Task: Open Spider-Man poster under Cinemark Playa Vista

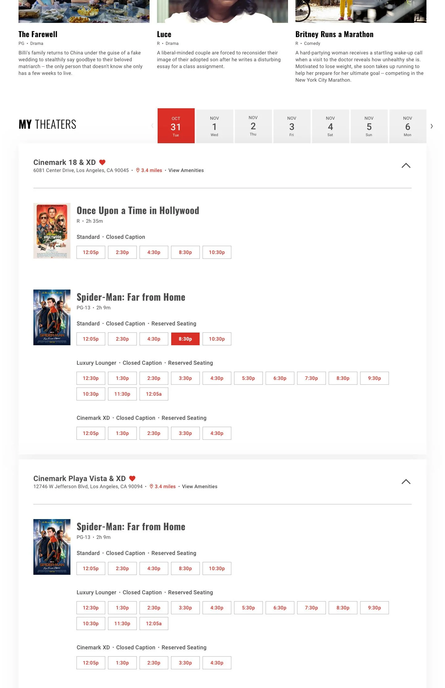Action: pos(52,547)
